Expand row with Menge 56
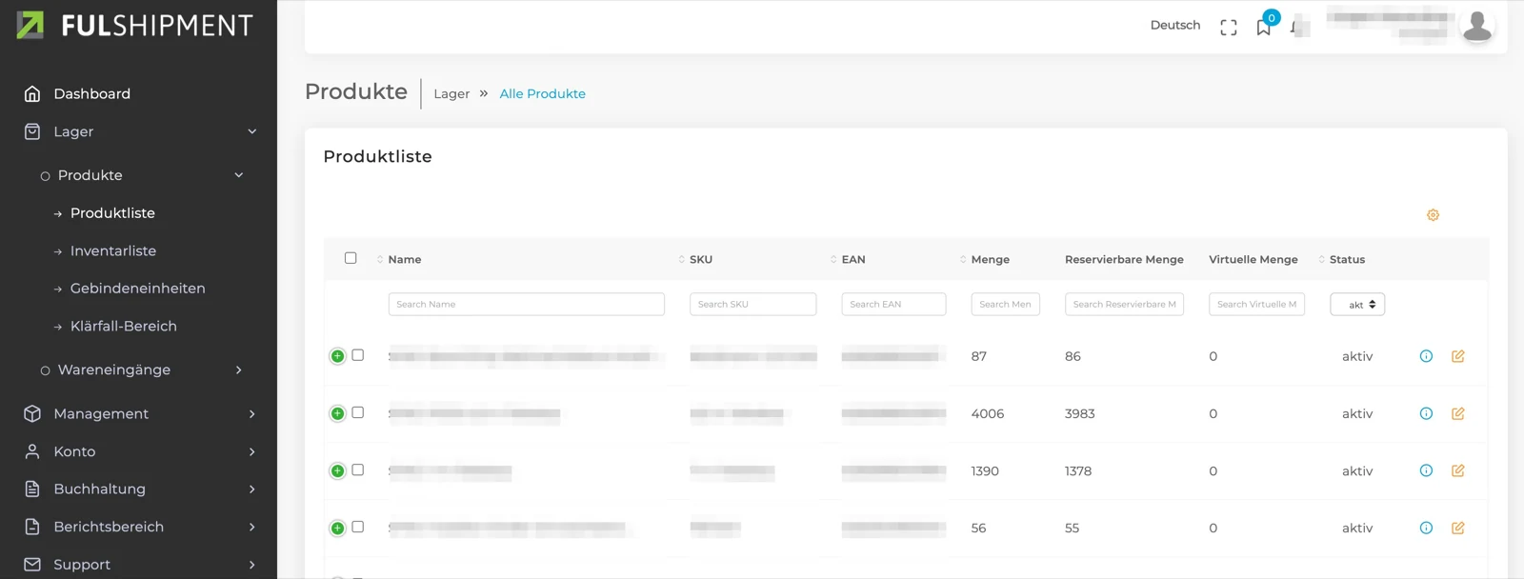This screenshot has width=1524, height=579. pos(337,528)
